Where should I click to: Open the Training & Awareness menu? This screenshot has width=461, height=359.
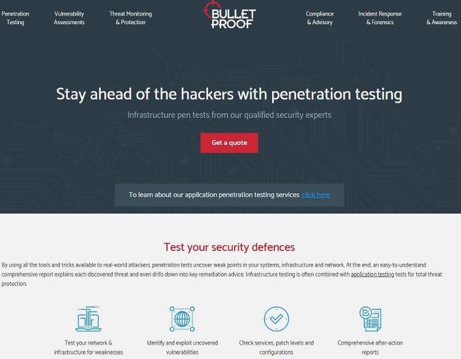(x=441, y=18)
